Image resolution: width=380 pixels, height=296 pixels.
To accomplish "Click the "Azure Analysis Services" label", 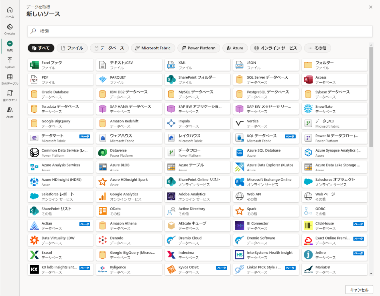I will click(x=61, y=165).
